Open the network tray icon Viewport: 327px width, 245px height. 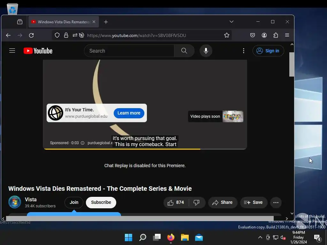coord(276,237)
